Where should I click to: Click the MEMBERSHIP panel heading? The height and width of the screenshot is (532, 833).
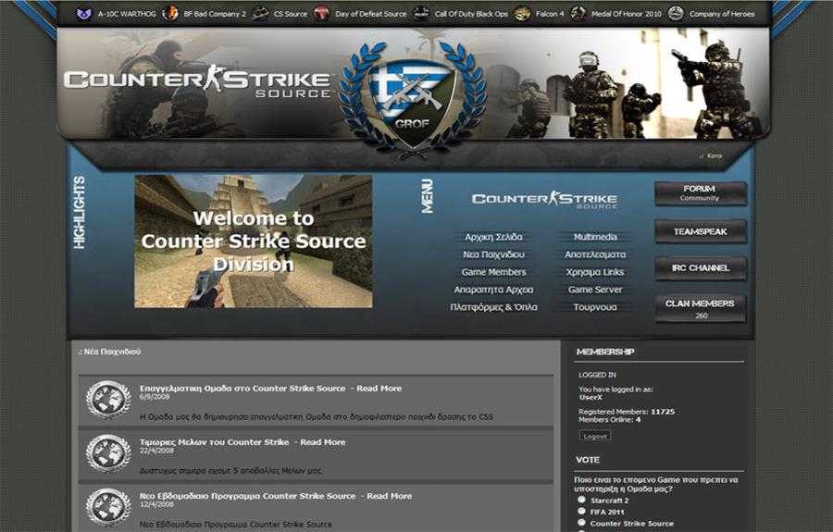pos(605,352)
